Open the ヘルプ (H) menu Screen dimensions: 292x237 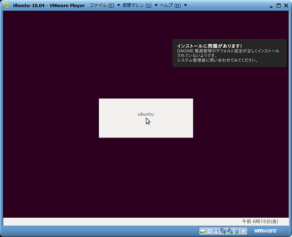tap(173, 6)
